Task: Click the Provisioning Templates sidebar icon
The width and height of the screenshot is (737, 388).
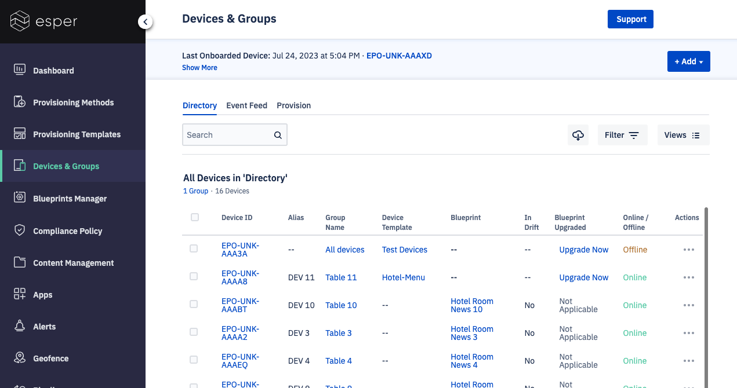Action: [x=20, y=134]
